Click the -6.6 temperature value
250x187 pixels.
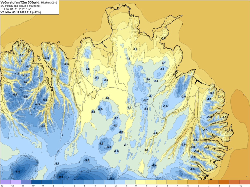[121, 132]
